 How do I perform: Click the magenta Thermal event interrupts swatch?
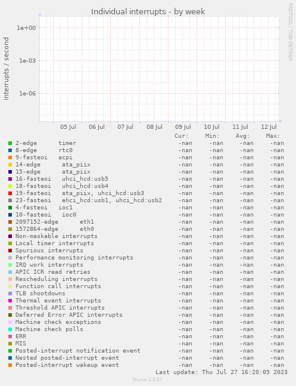(10, 301)
